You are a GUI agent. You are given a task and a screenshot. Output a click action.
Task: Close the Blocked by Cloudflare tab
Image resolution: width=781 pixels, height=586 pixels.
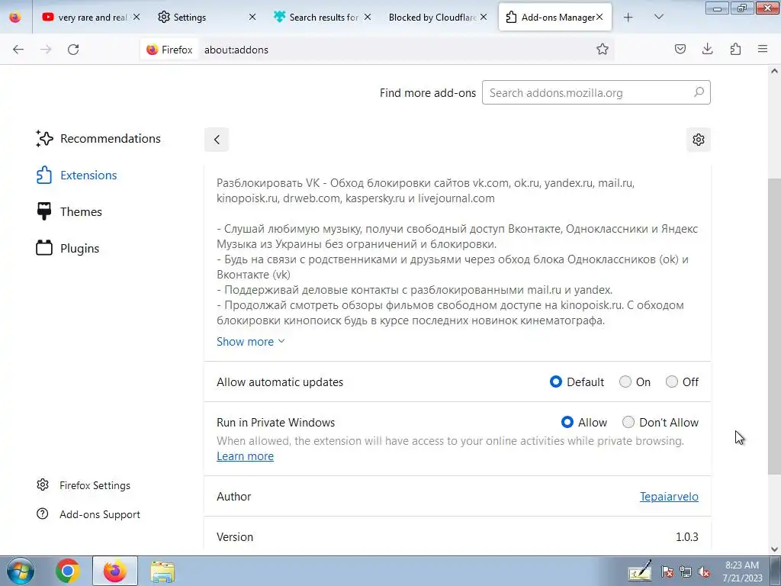483,17
